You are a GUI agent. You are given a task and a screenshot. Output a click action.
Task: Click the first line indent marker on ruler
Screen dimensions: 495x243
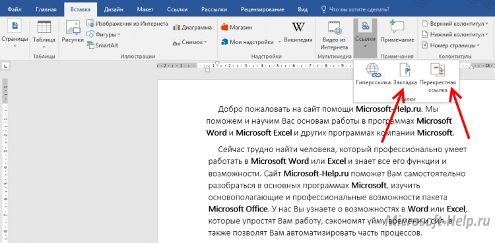(x=217, y=63)
